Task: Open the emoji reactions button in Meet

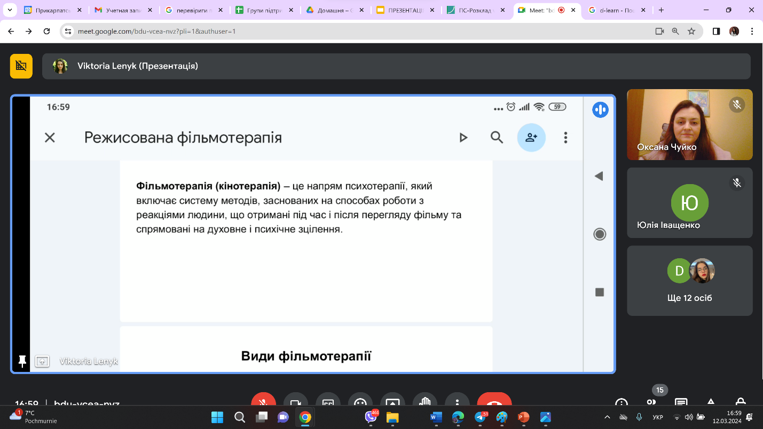Action: [360, 401]
